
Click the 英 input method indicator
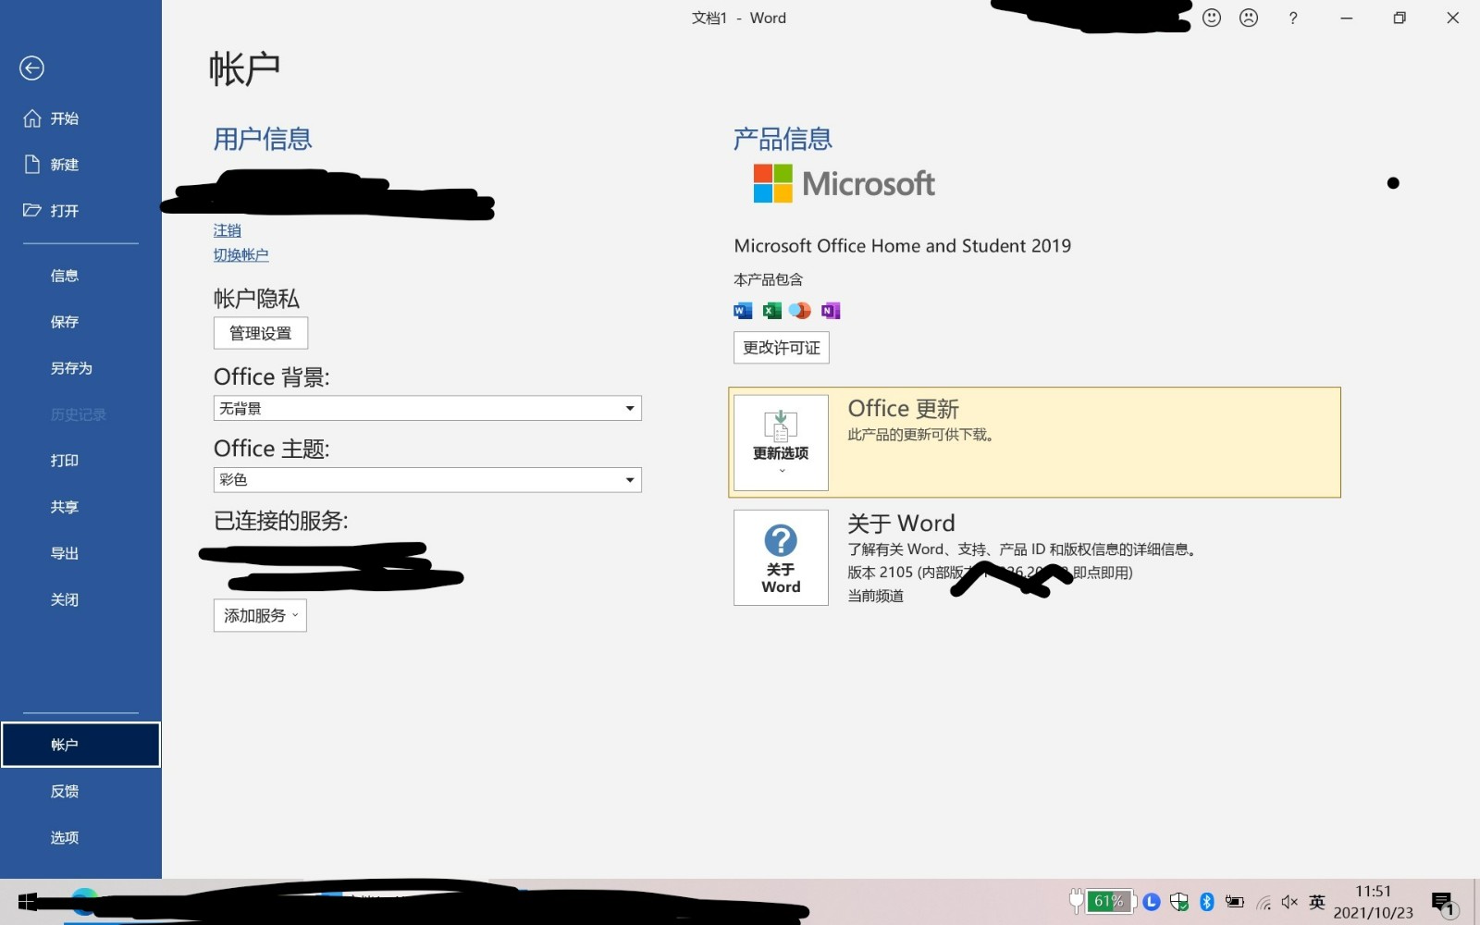point(1317,902)
